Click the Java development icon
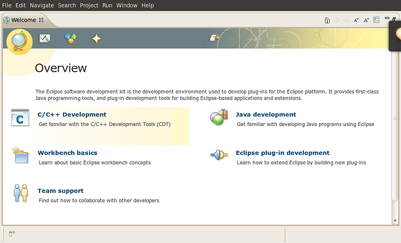Image resolution: width=401 pixels, height=243 pixels. 219,117
